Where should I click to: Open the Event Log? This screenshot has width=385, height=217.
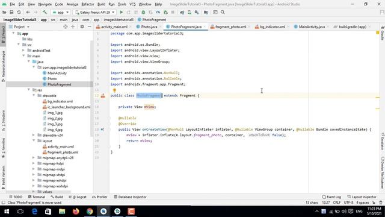click(331, 197)
